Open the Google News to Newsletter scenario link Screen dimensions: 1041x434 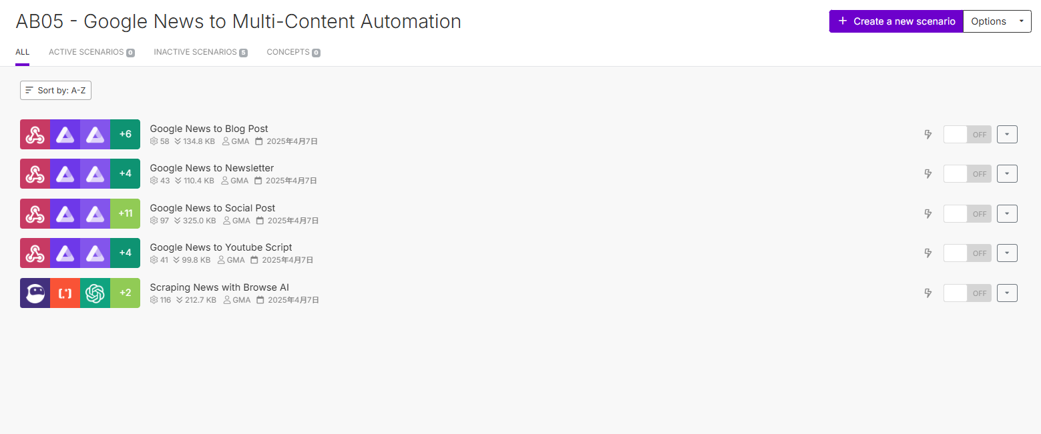click(212, 167)
